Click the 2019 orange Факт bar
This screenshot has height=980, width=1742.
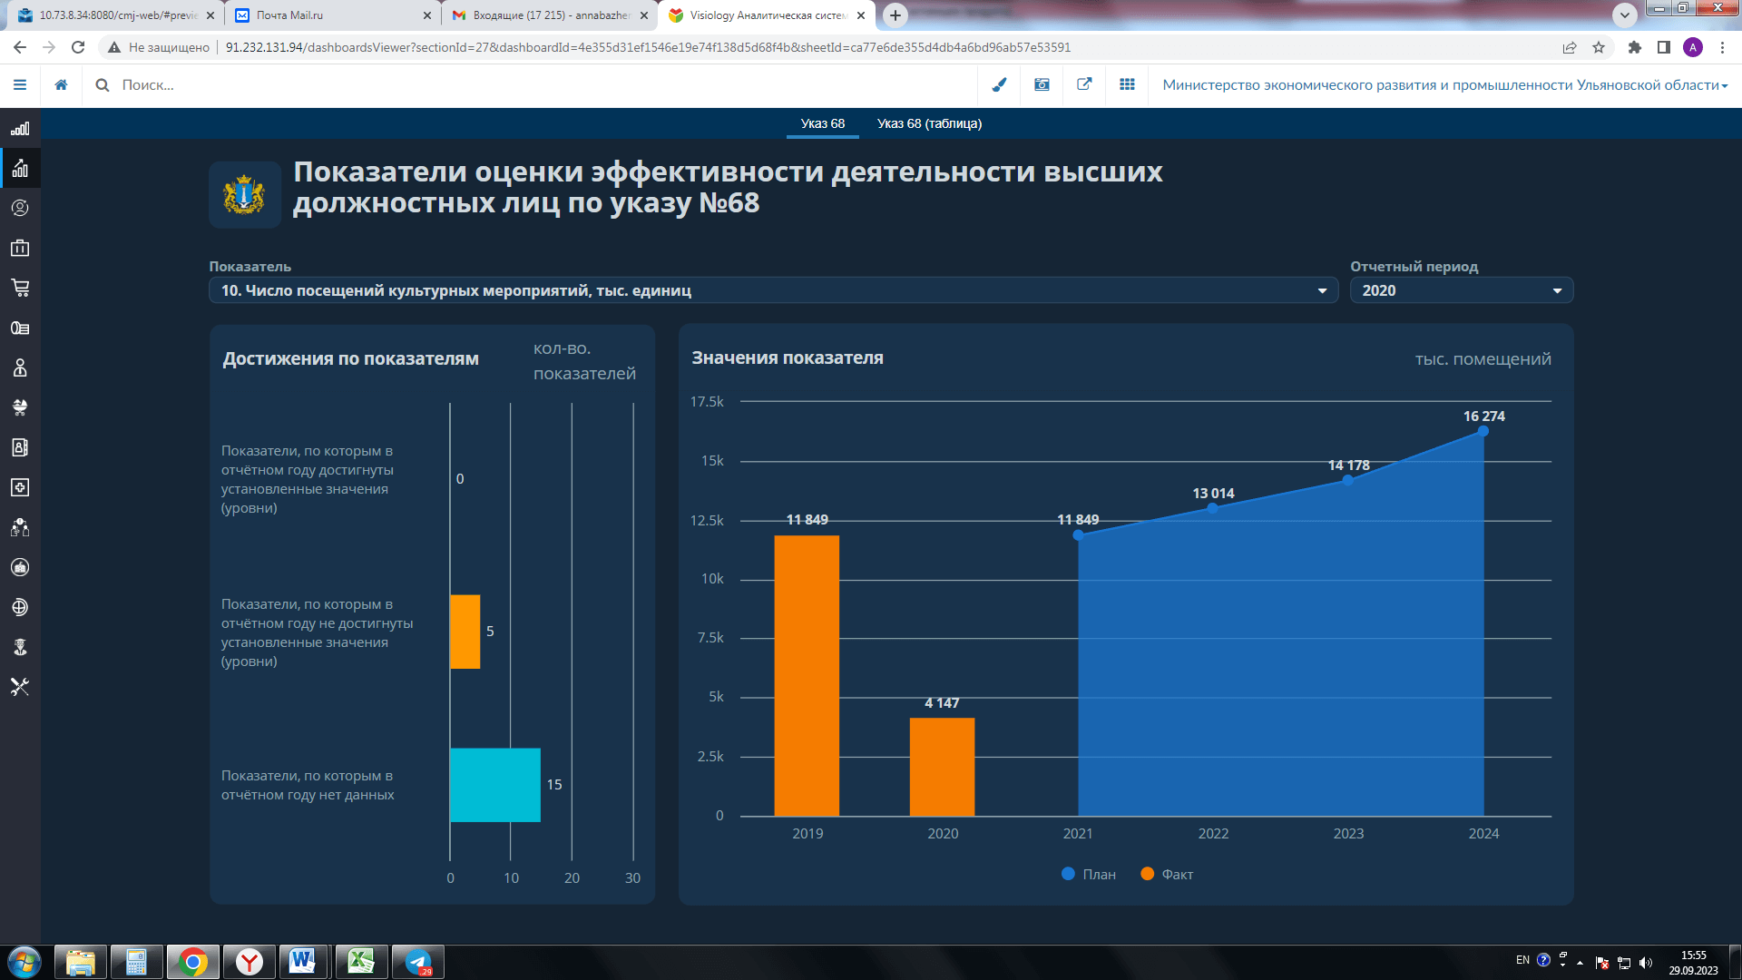tap(807, 675)
